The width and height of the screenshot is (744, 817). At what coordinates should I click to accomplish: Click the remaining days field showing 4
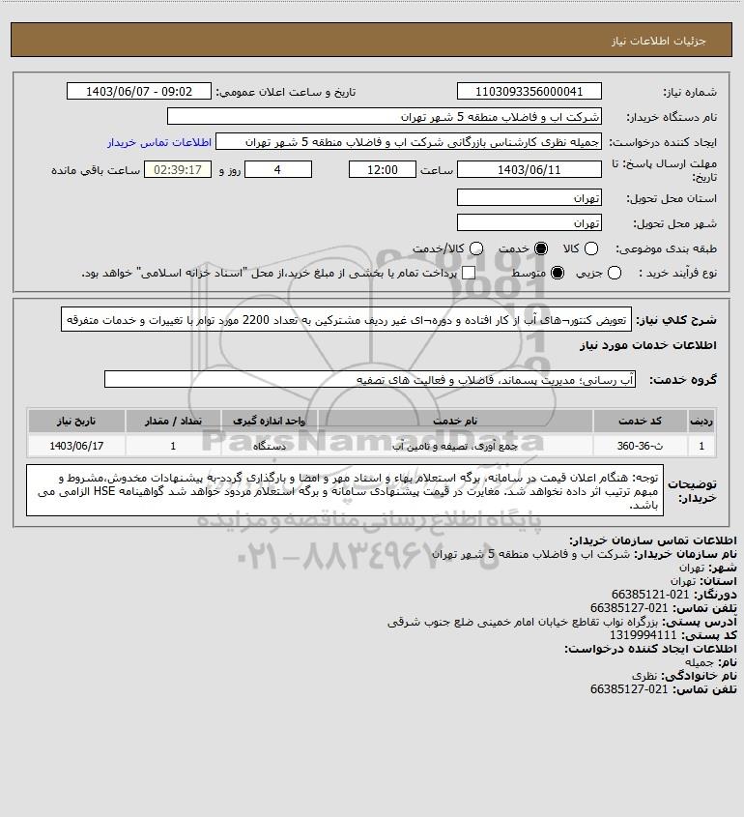coord(278,169)
